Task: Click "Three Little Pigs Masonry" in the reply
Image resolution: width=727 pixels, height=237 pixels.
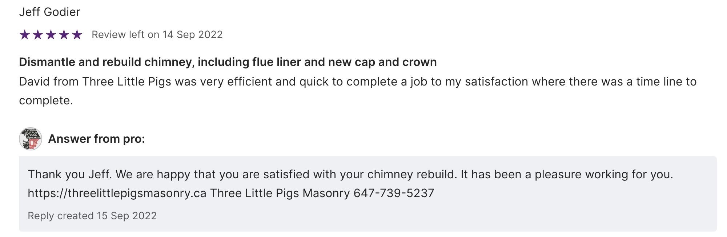Action: [x=280, y=193]
